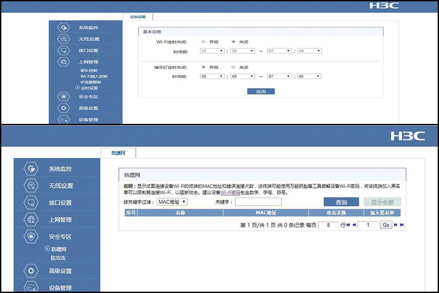Open indicator light end hour dropdown 07

(x=279, y=76)
